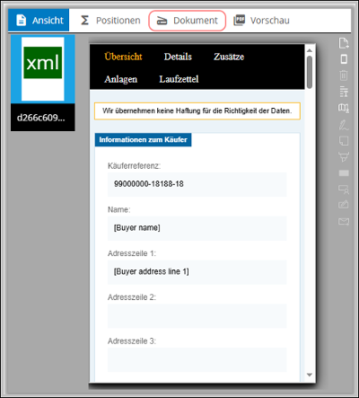Click the filled rectangle redaction icon

pos(344,173)
